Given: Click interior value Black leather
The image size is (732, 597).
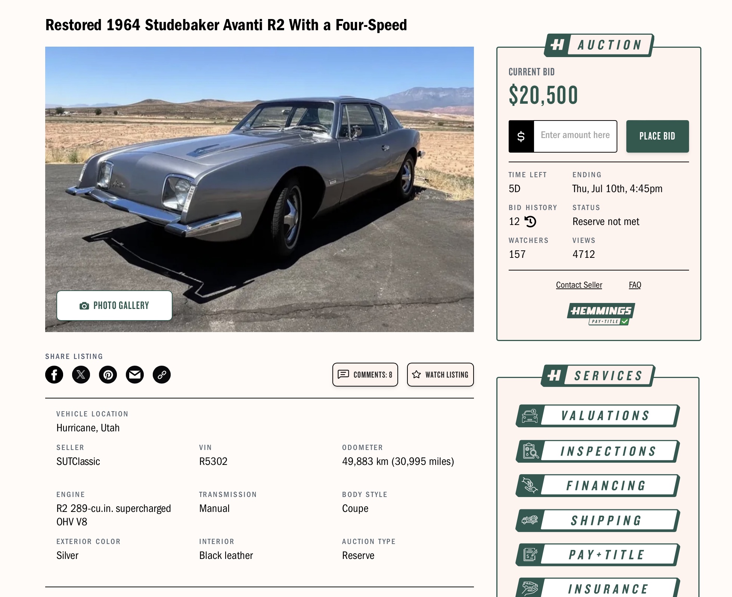Looking at the screenshot, I should [x=226, y=556].
